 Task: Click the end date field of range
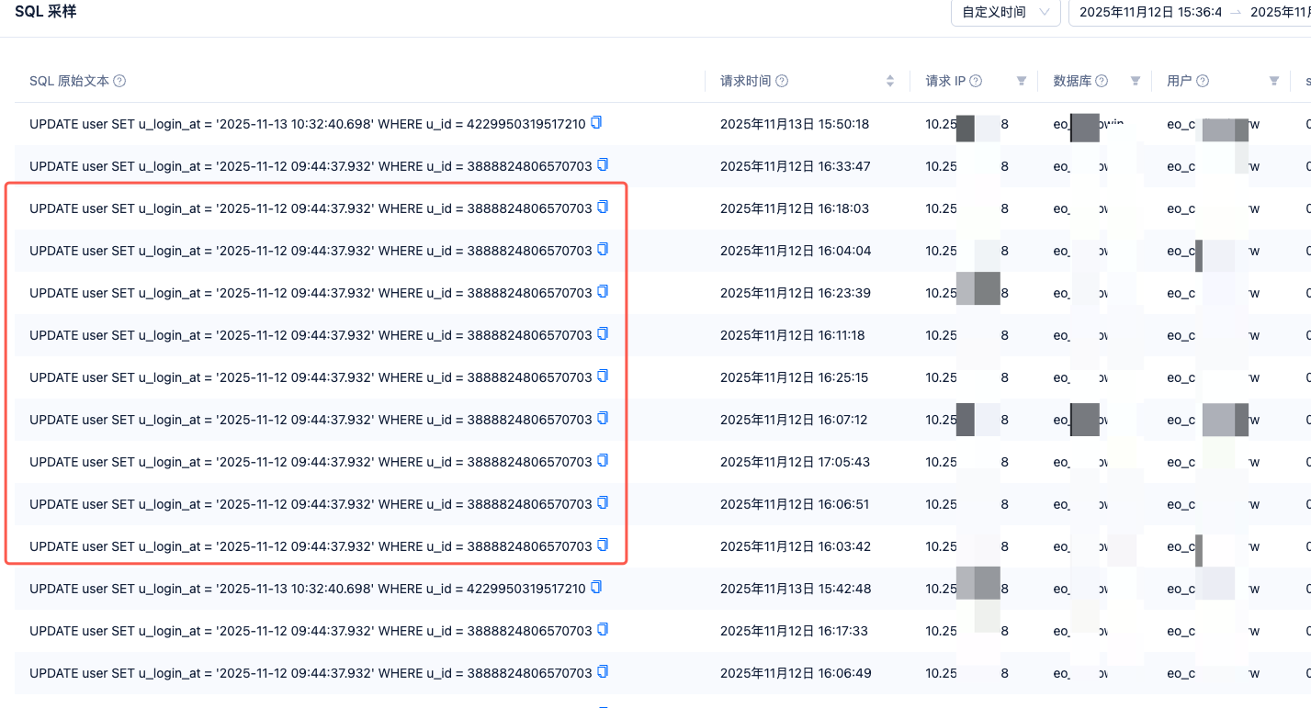coord(1280,13)
